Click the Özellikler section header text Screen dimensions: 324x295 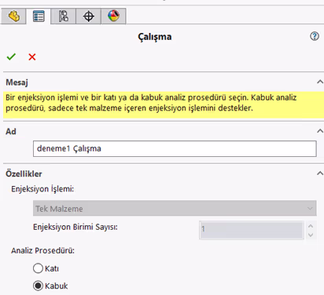24,173
